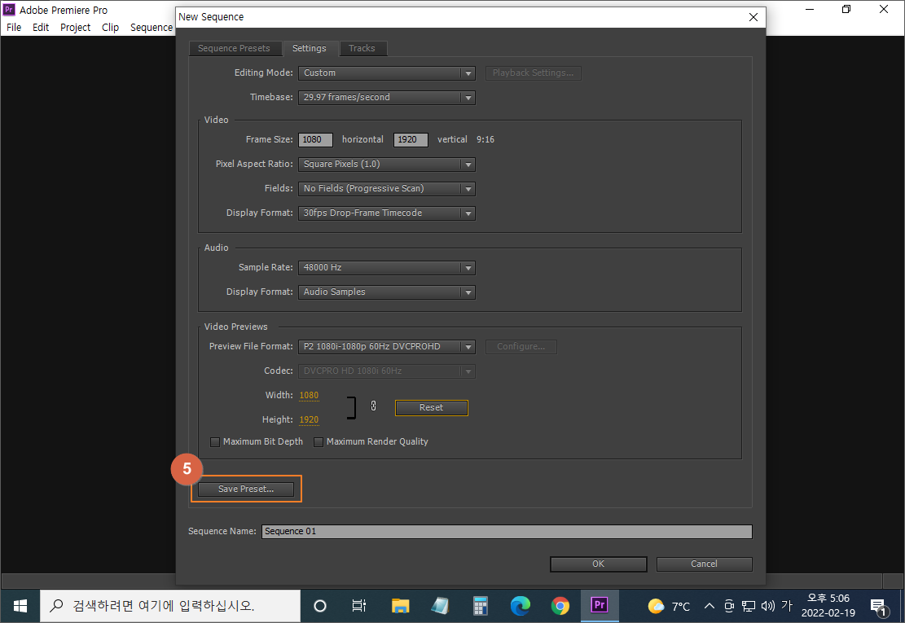Image resolution: width=905 pixels, height=623 pixels.
Task: Click the Windows taskbar search box
Action: point(170,606)
